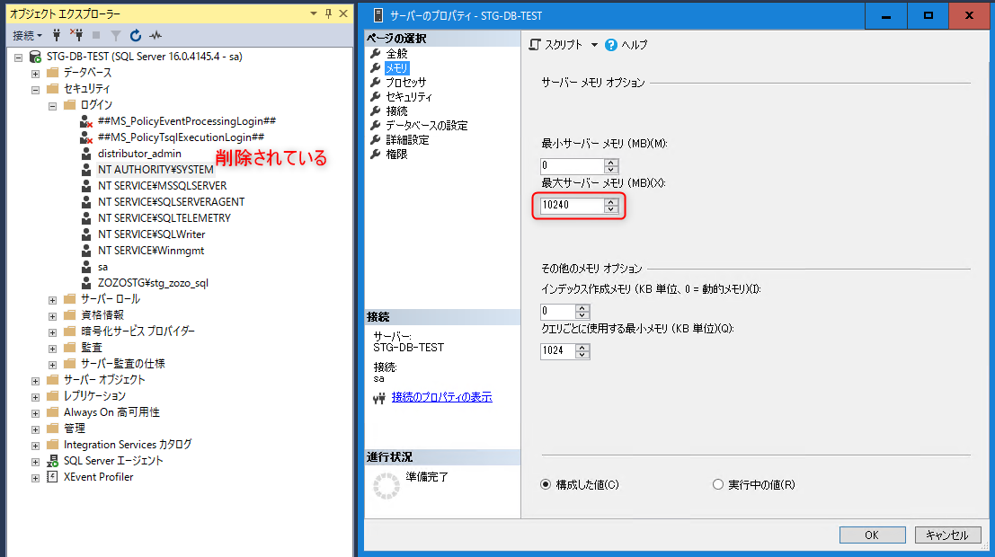Expand the 資格情報 folder
Screen dimensions: 995x557
(53, 316)
